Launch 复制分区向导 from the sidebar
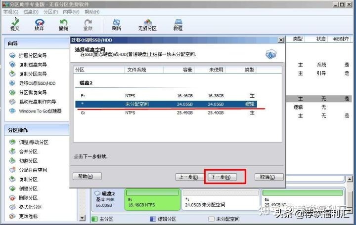 [33, 74]
